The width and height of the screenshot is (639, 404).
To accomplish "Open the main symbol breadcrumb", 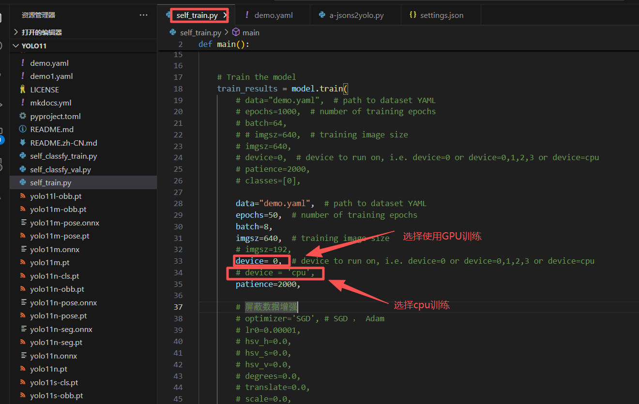I will point(251,32).
